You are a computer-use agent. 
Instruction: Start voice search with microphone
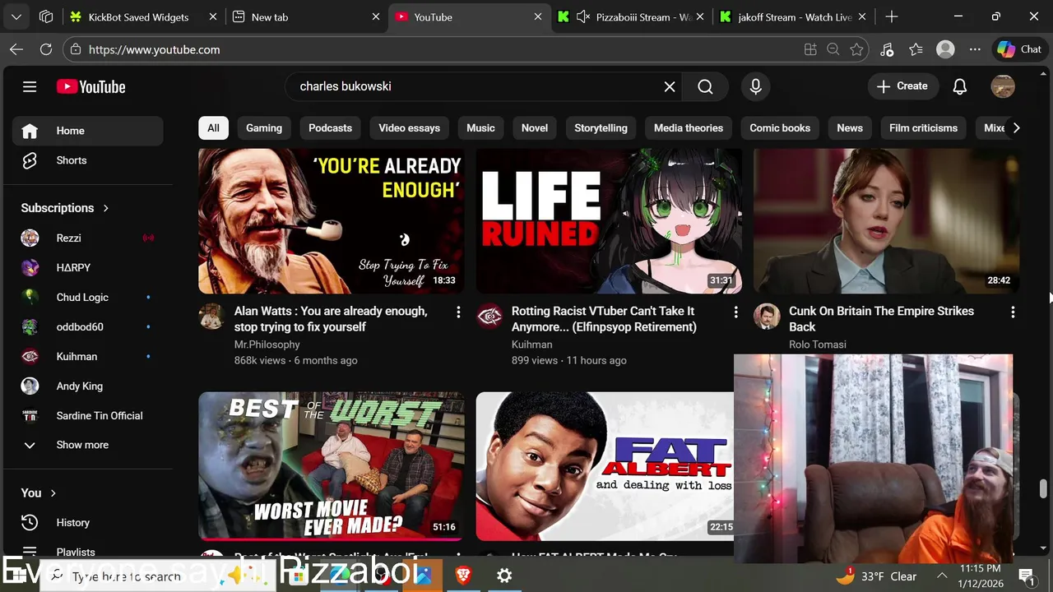coord(755,86)
